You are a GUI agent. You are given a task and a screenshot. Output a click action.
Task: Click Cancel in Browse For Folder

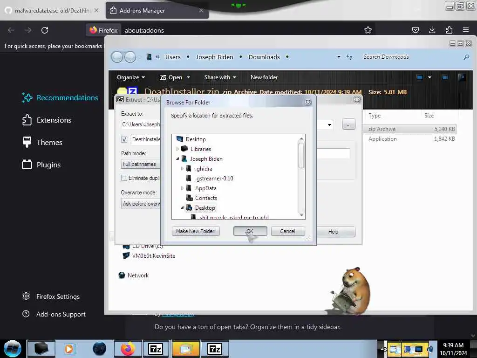[x=288, y=231]
